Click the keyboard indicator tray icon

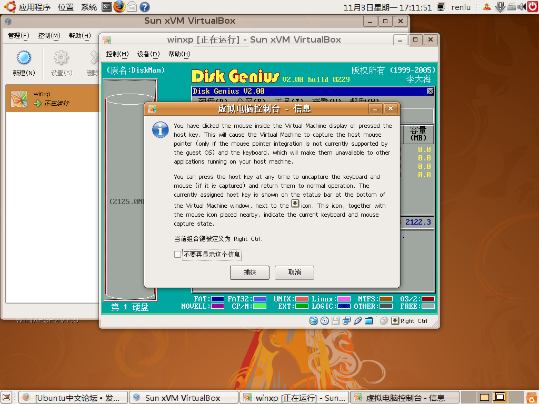coord(512,6)
